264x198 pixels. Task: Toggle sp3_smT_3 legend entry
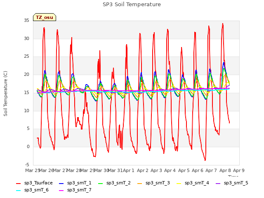pos(153,183)
